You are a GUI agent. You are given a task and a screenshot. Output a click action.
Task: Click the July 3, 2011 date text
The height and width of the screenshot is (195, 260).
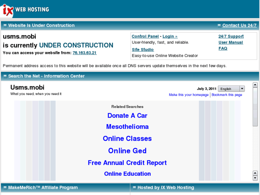point(207,89)
